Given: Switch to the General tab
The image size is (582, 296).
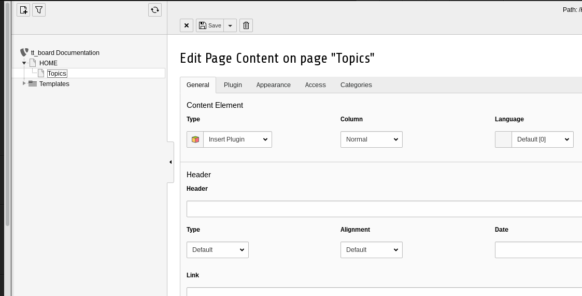Looking at the screenshot, I should pos(198,85).
